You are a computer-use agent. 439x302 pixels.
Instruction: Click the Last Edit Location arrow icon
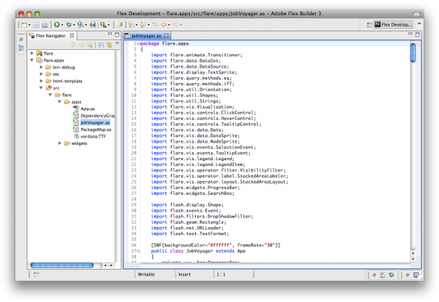155,25
